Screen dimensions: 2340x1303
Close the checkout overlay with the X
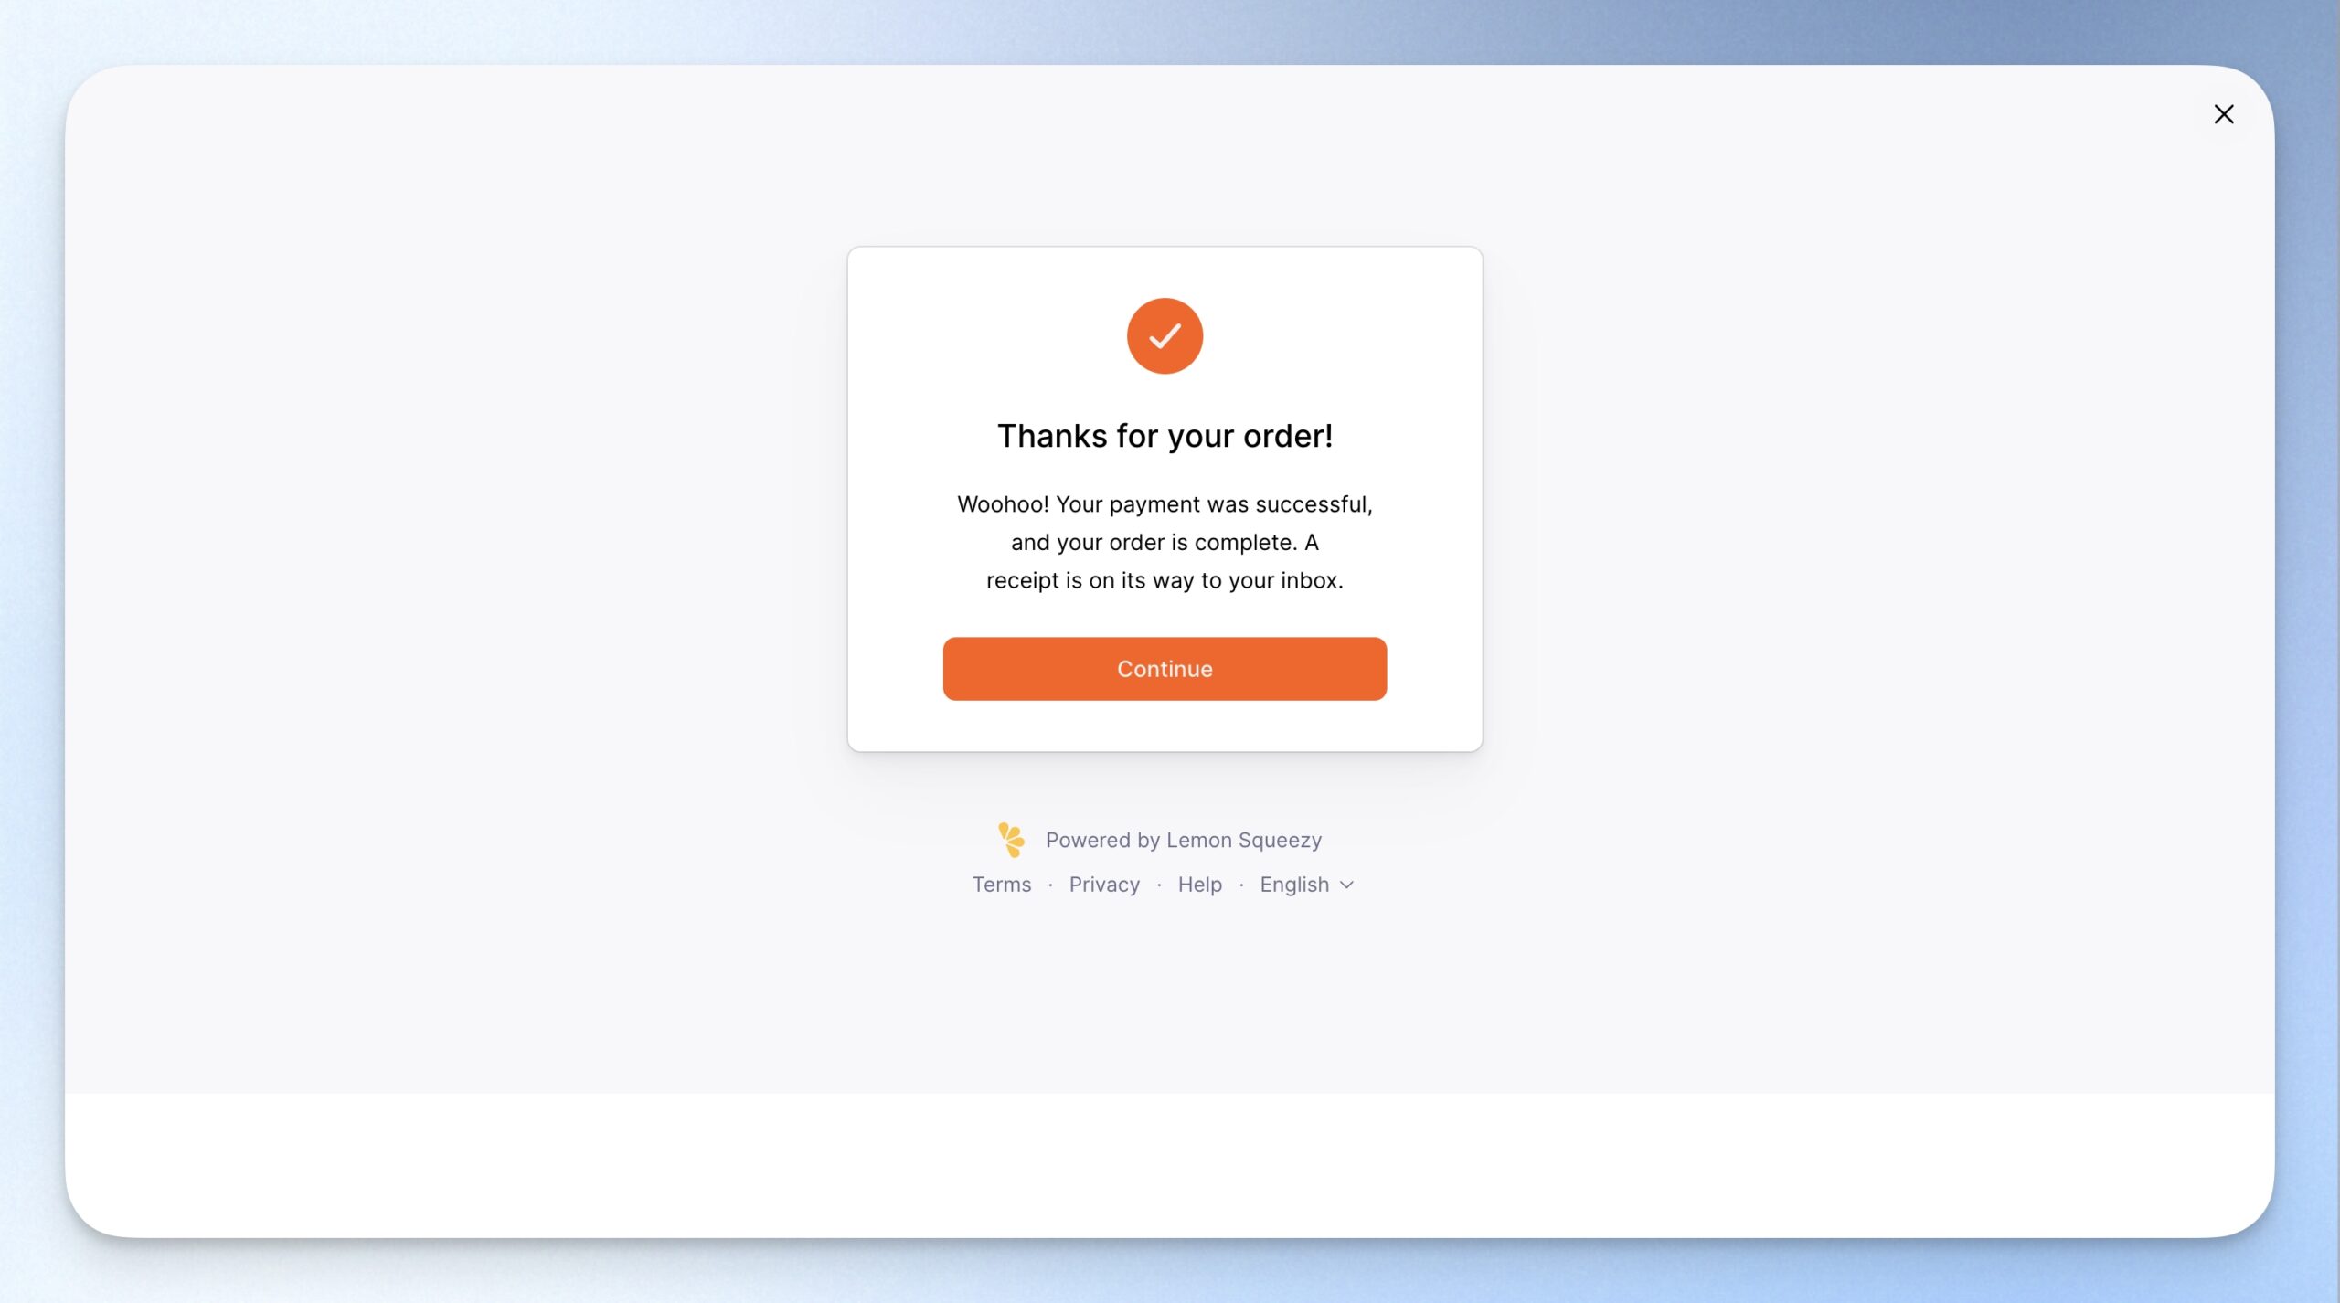point(2223,114)
